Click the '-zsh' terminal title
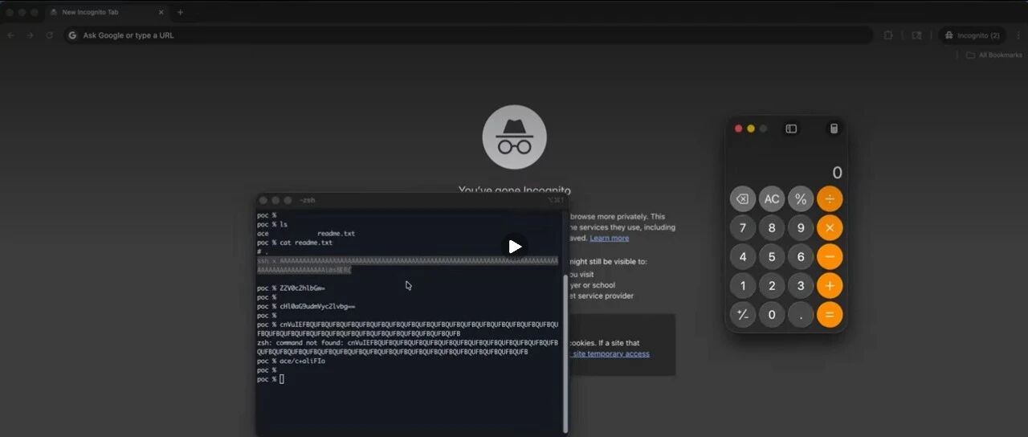 click(x=308, y=200)
